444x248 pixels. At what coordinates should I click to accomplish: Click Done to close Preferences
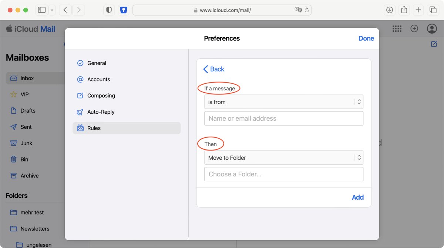(x=366, y=38)
